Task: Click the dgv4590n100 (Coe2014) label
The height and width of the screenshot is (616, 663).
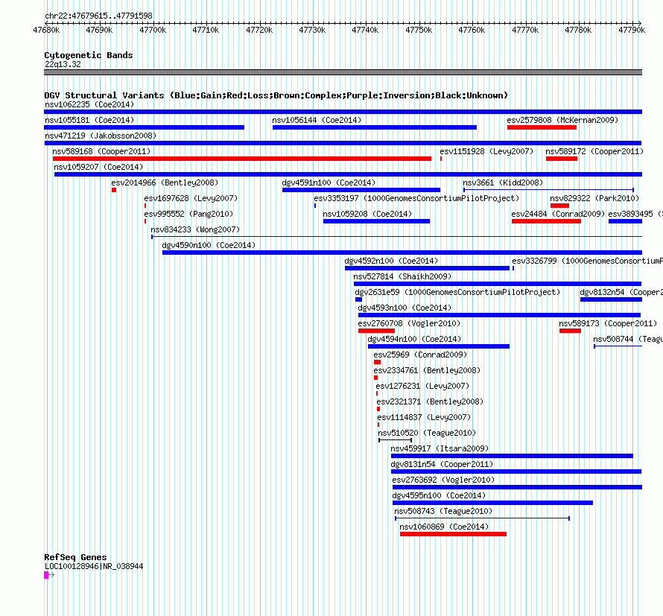Action: click(x=209, y=245)
